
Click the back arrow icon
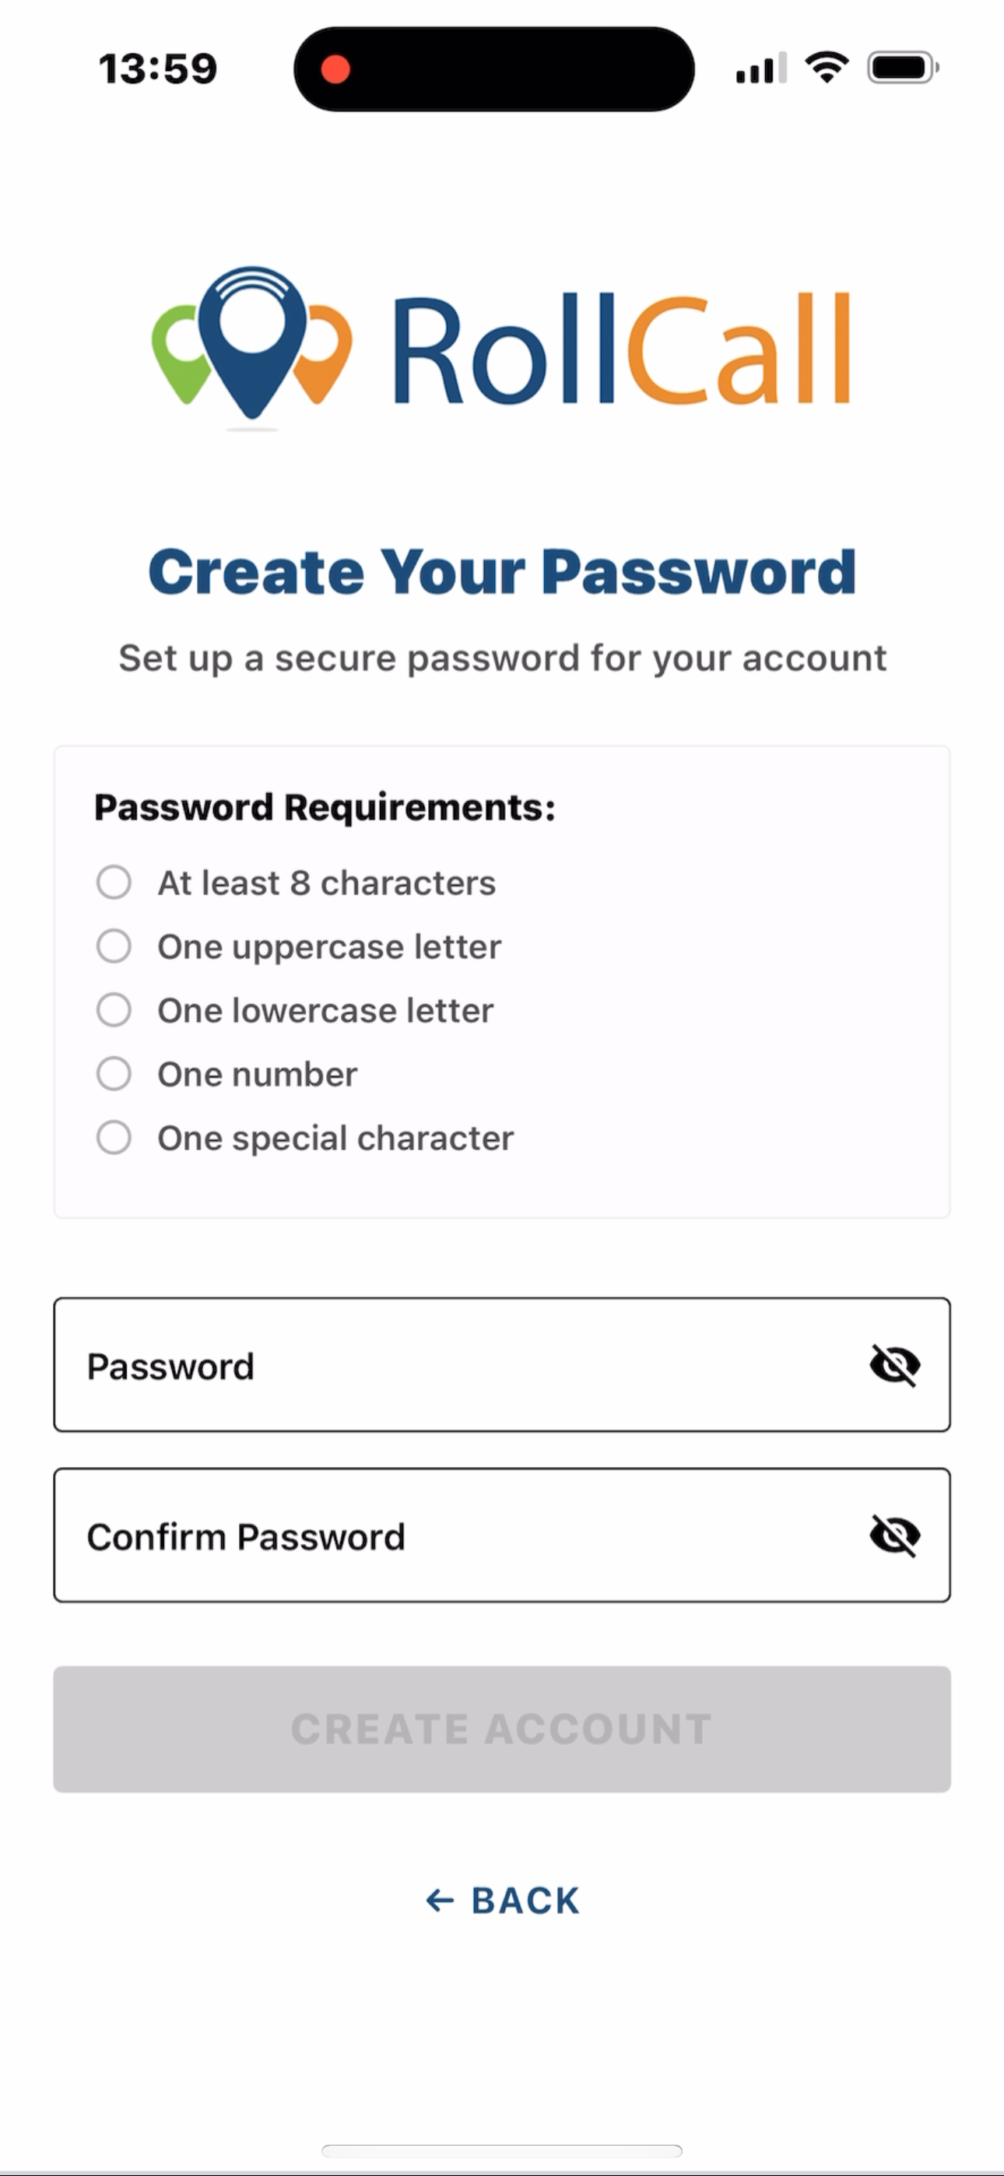click(440, 1900)
